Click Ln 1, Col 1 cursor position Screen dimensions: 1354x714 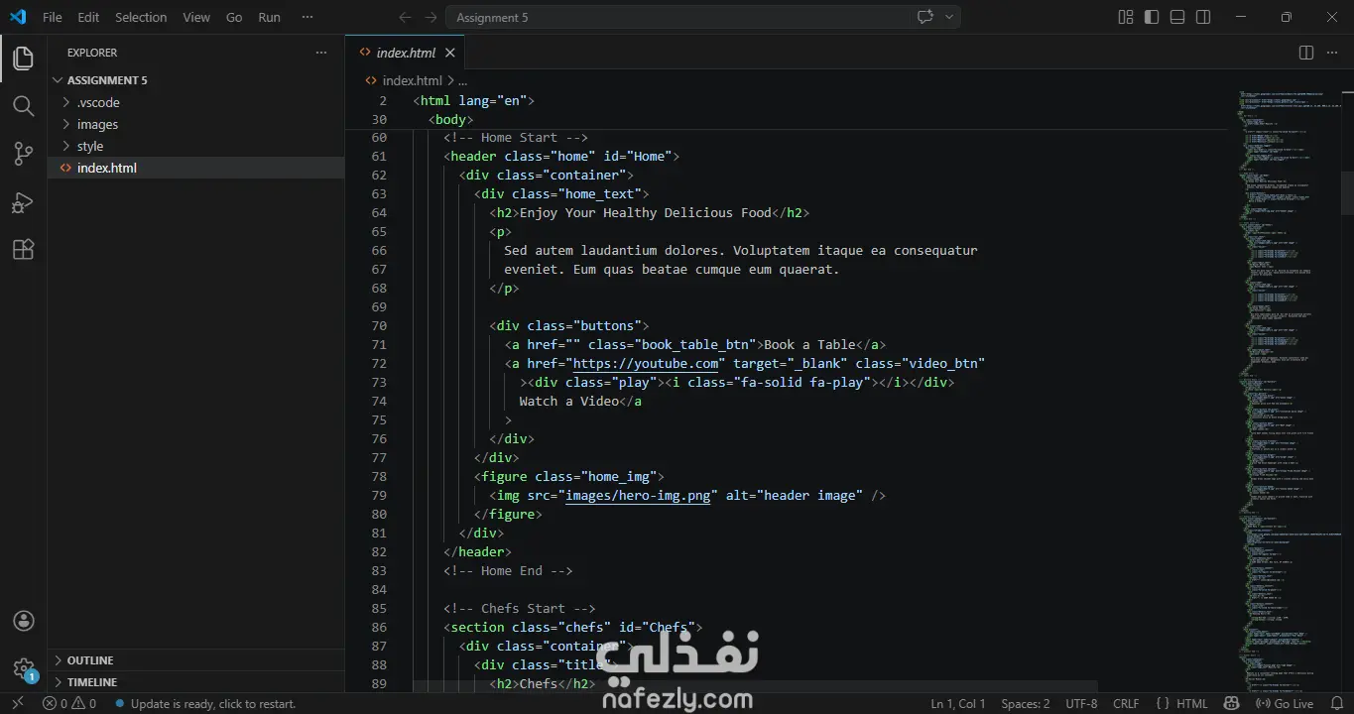click(x=958, y=703)
